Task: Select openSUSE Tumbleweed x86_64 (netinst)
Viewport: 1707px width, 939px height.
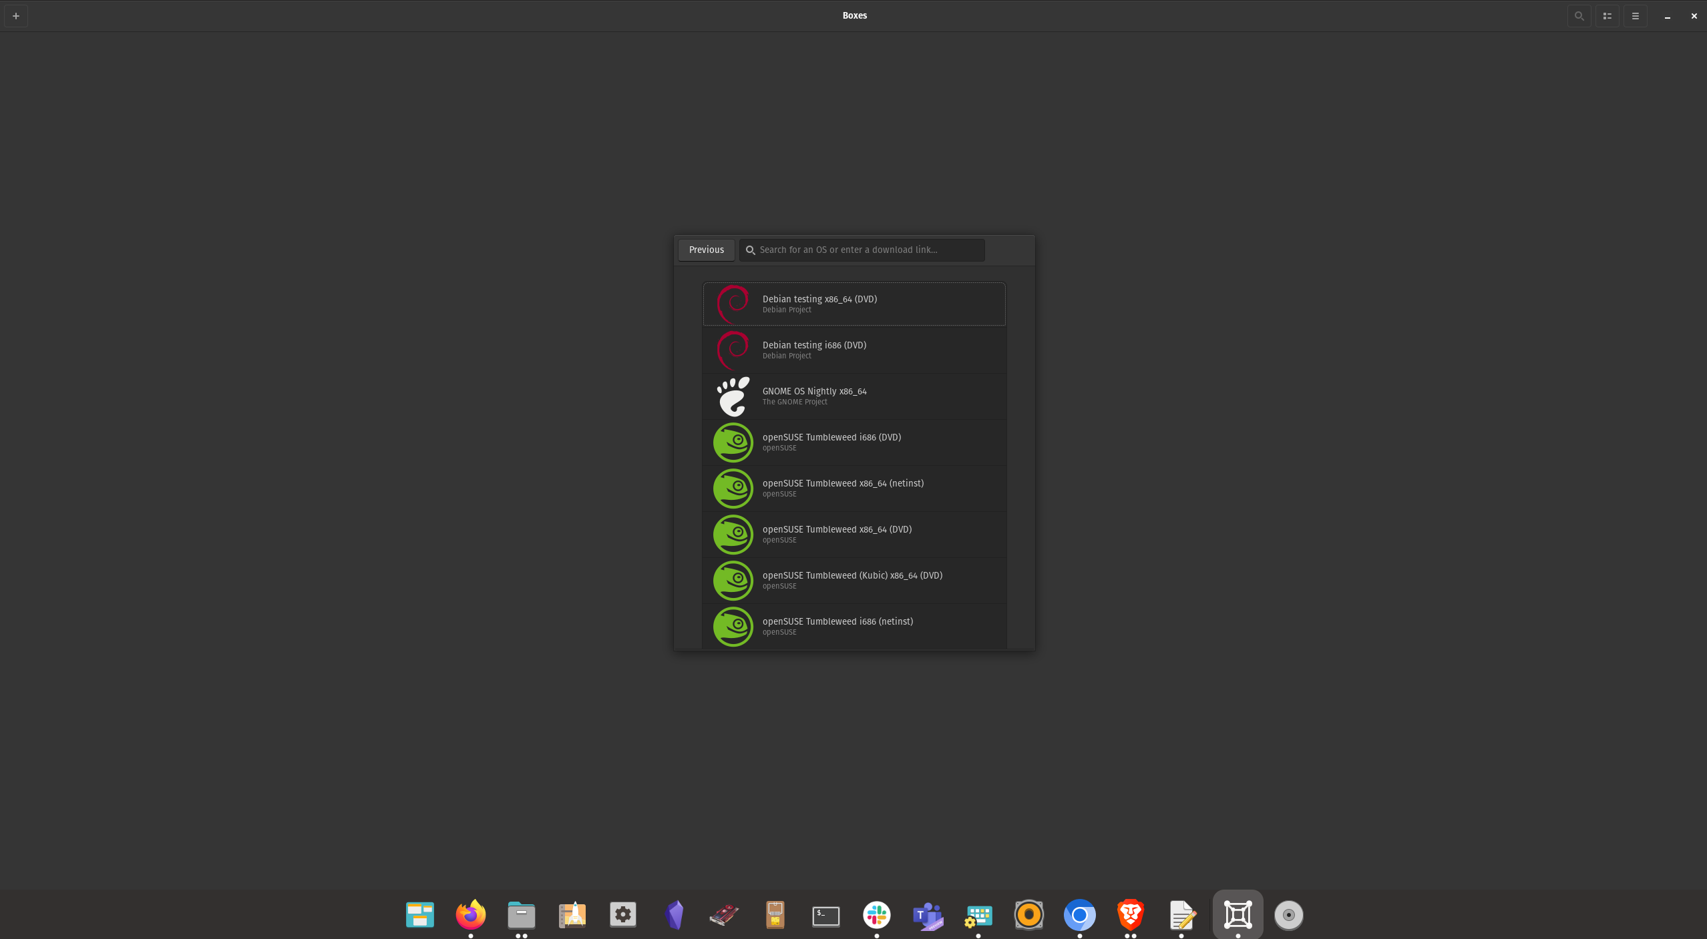Action: 853,488
